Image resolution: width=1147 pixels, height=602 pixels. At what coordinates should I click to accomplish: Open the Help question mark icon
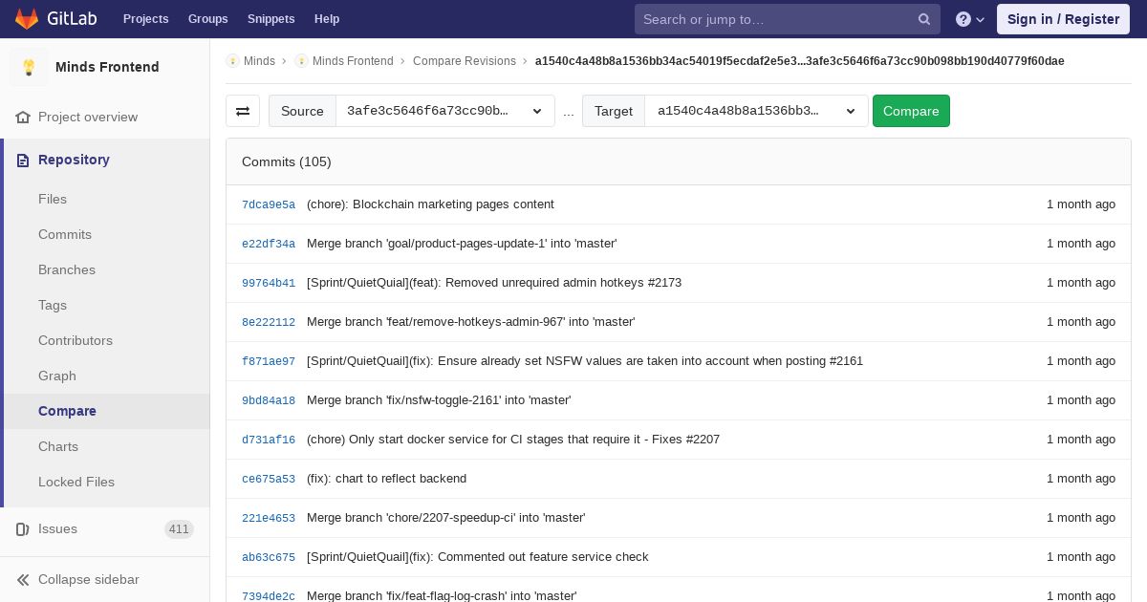pos(963,19)
